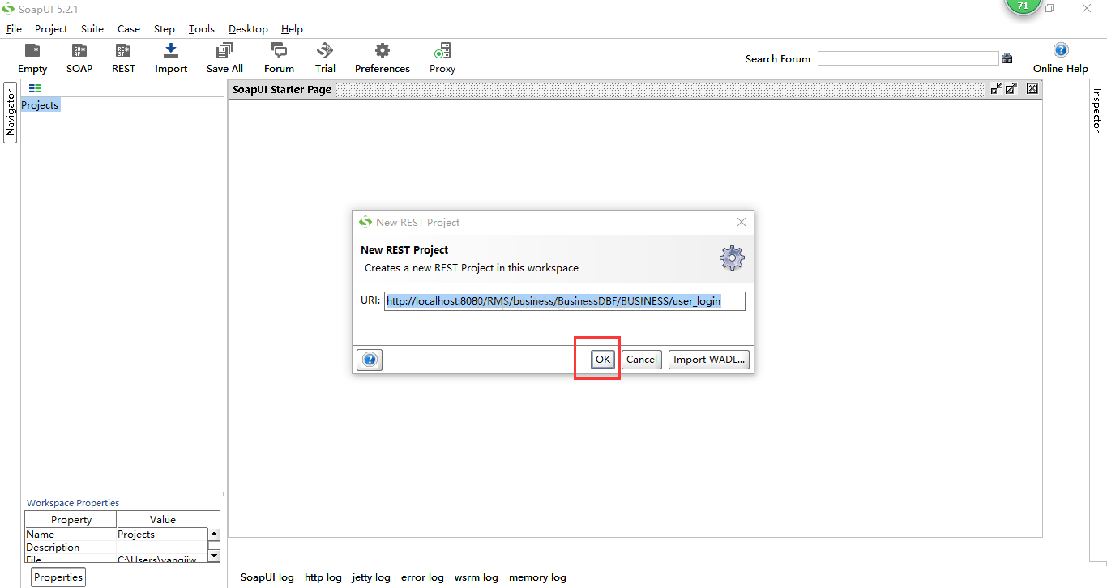Image resolution: width=1107 pixels, height=588 pixels.
Task: Click the Properties button at bottom left
Action: (58, 577)
